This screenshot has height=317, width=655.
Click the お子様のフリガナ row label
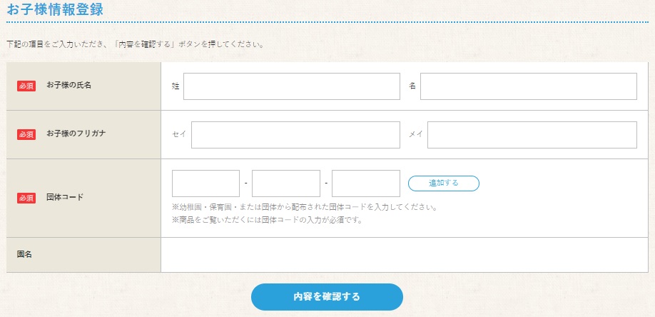tap(76, 134)
